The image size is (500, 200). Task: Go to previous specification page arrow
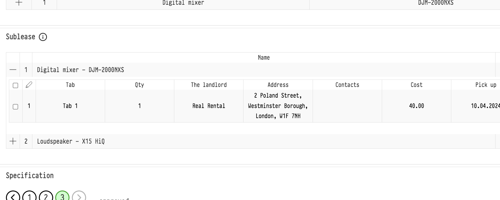tap(13, 197)
